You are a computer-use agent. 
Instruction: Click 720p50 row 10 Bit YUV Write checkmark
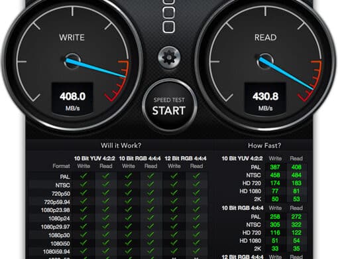tap(84, 193)
